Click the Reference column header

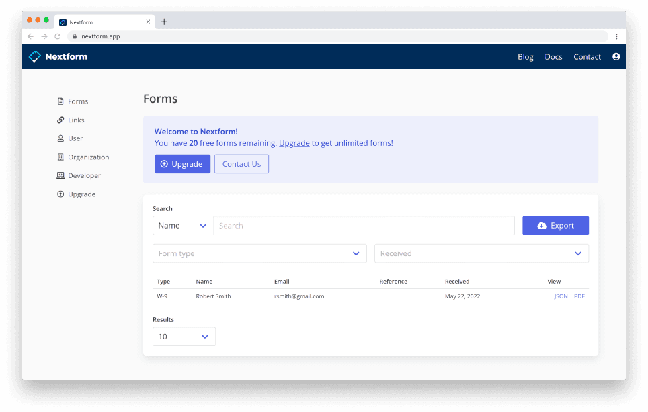point(393,282)
